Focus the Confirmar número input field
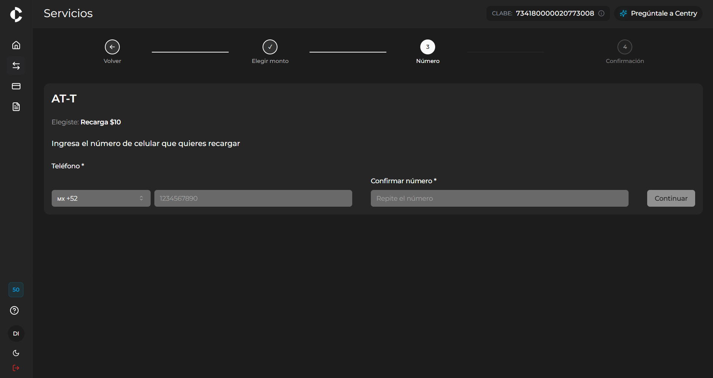The height and width of the screenshot is (378, 713). 500,198
